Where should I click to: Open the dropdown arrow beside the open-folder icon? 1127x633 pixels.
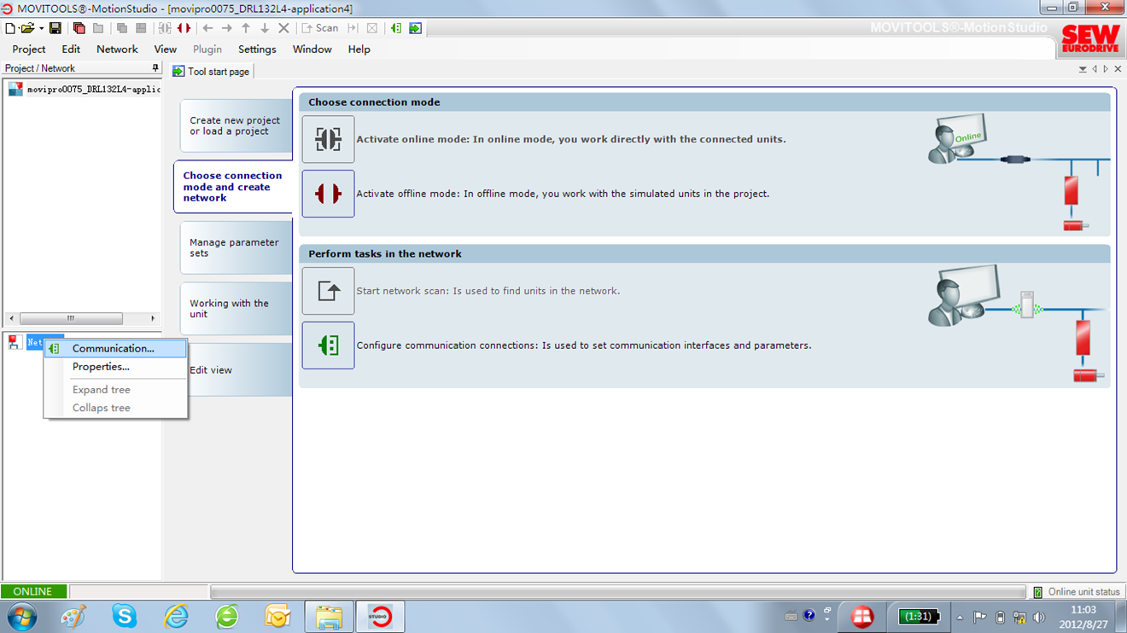coord(41,29)
